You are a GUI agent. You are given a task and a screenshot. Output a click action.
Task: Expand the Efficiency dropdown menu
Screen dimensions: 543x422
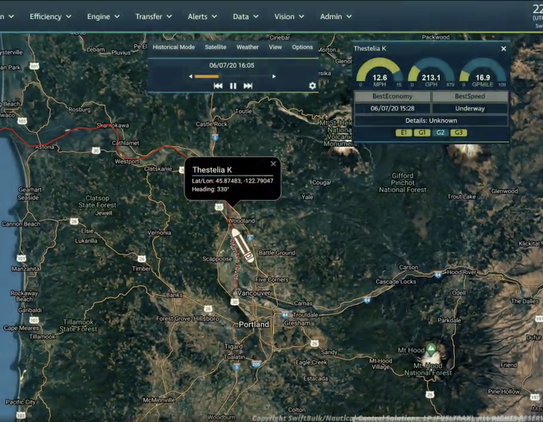coord(50,17)
